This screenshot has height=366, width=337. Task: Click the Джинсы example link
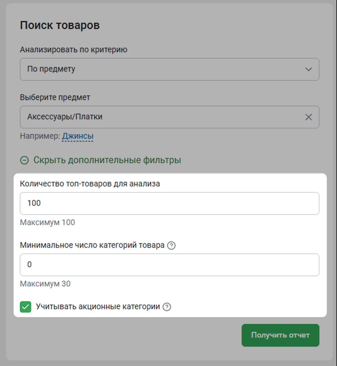tap(78, 136)
